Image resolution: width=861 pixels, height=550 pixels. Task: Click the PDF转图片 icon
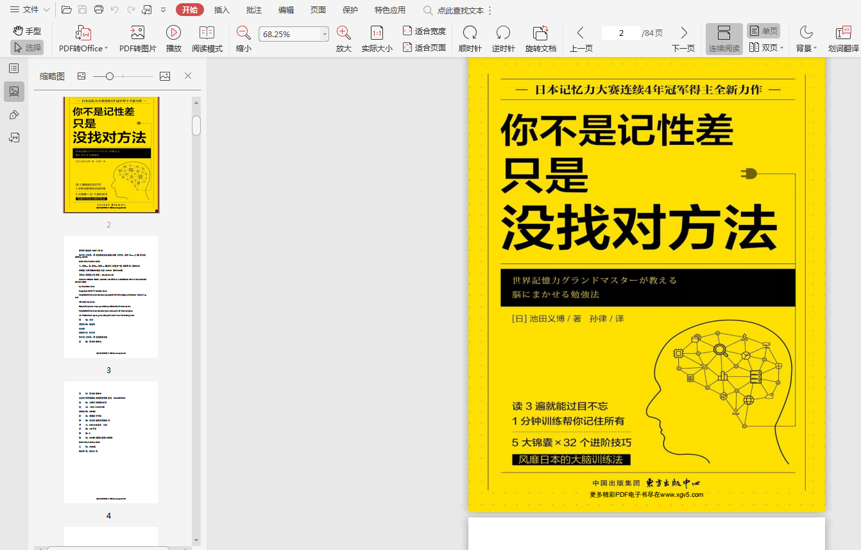click(137, 33)
